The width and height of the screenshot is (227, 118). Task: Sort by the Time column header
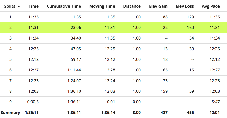(34, 6)
